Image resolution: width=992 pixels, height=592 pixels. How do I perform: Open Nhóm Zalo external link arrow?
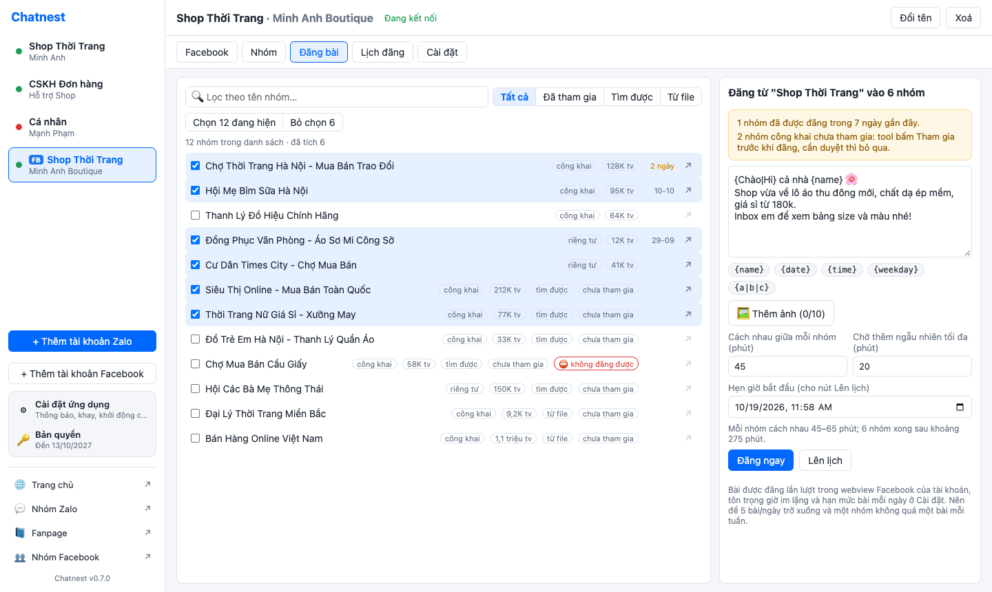point(147,509)
